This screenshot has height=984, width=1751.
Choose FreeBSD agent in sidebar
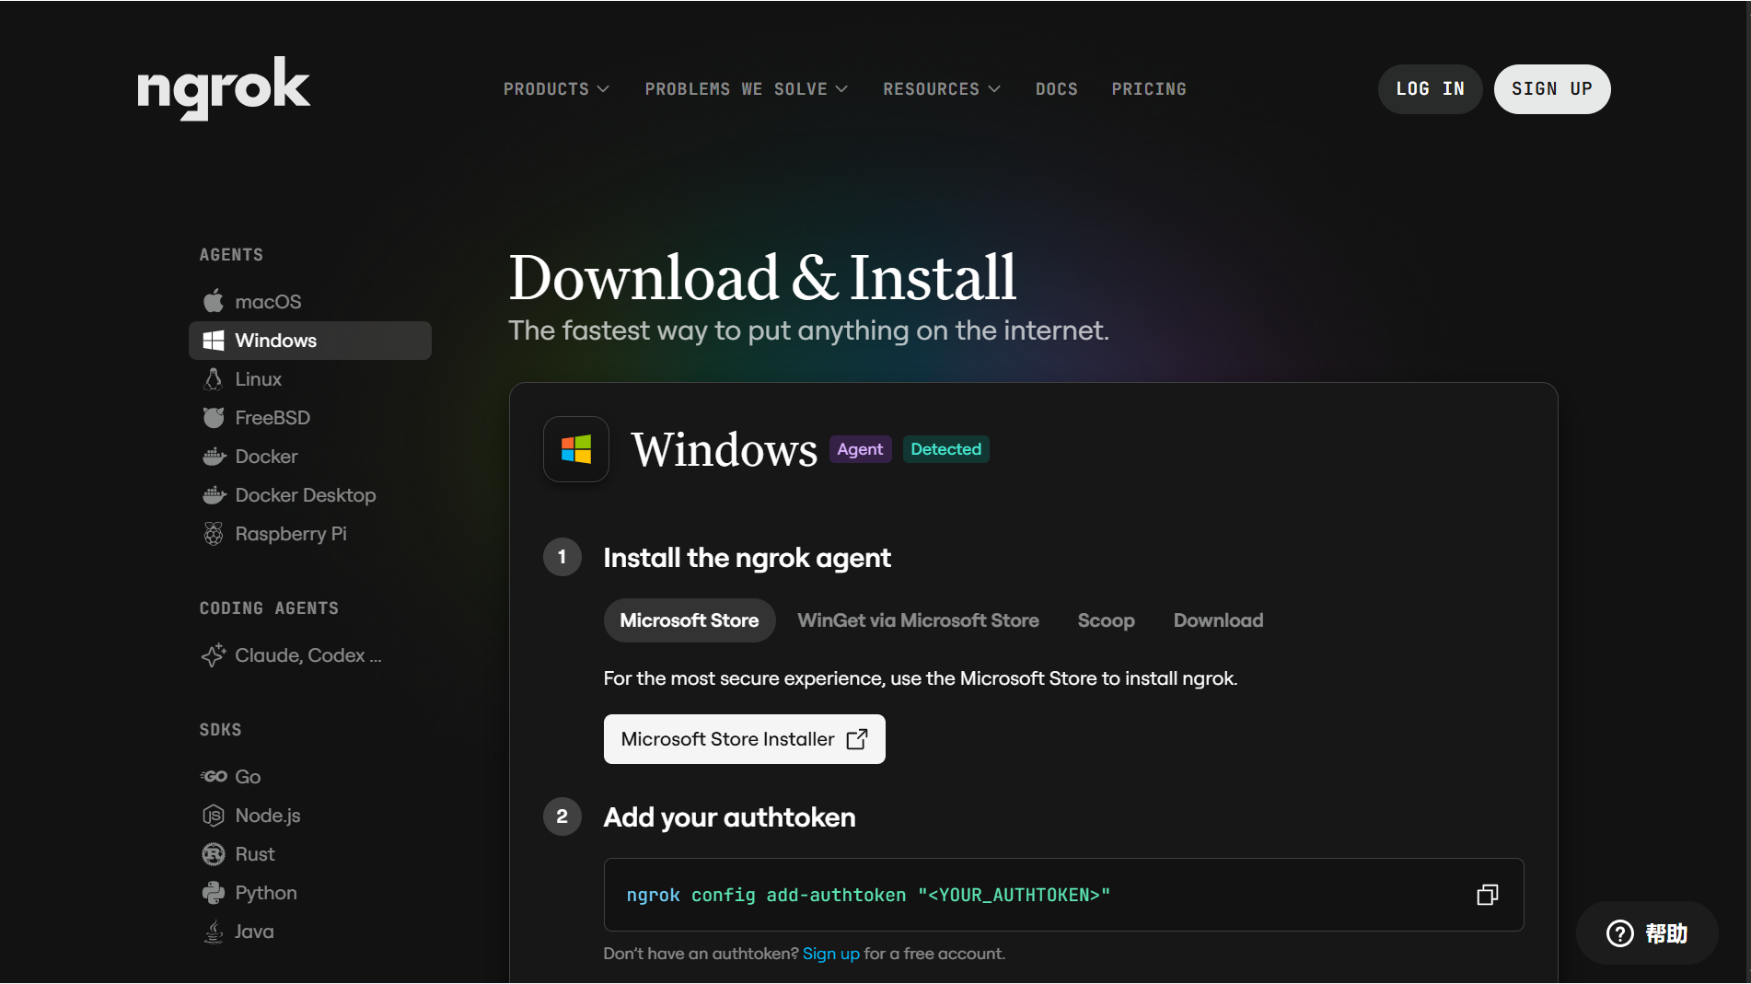point(310,418)
